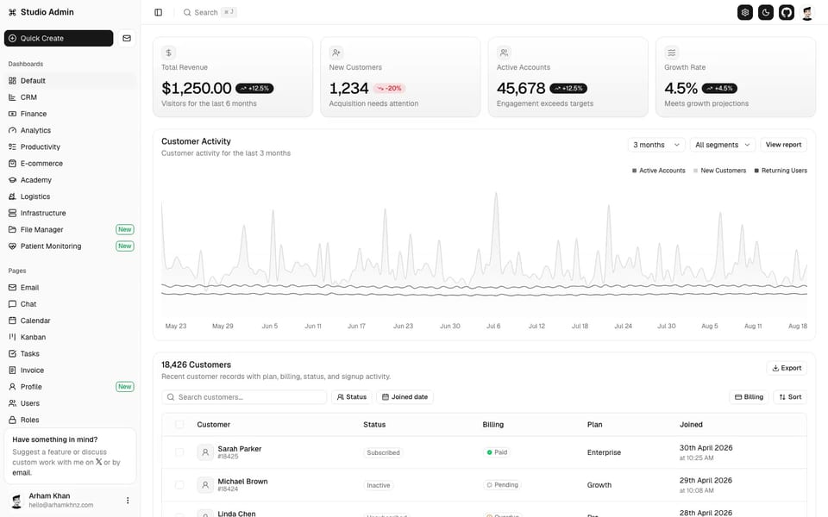Viewport: 828px width, 517px height.
Task: Click View report button
Action: tap(783, 145)
